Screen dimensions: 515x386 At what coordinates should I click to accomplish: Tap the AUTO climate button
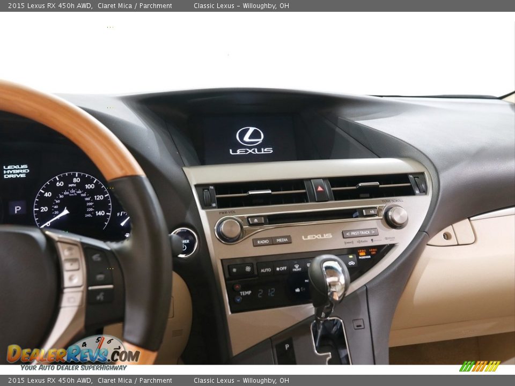tap(266, 270)
